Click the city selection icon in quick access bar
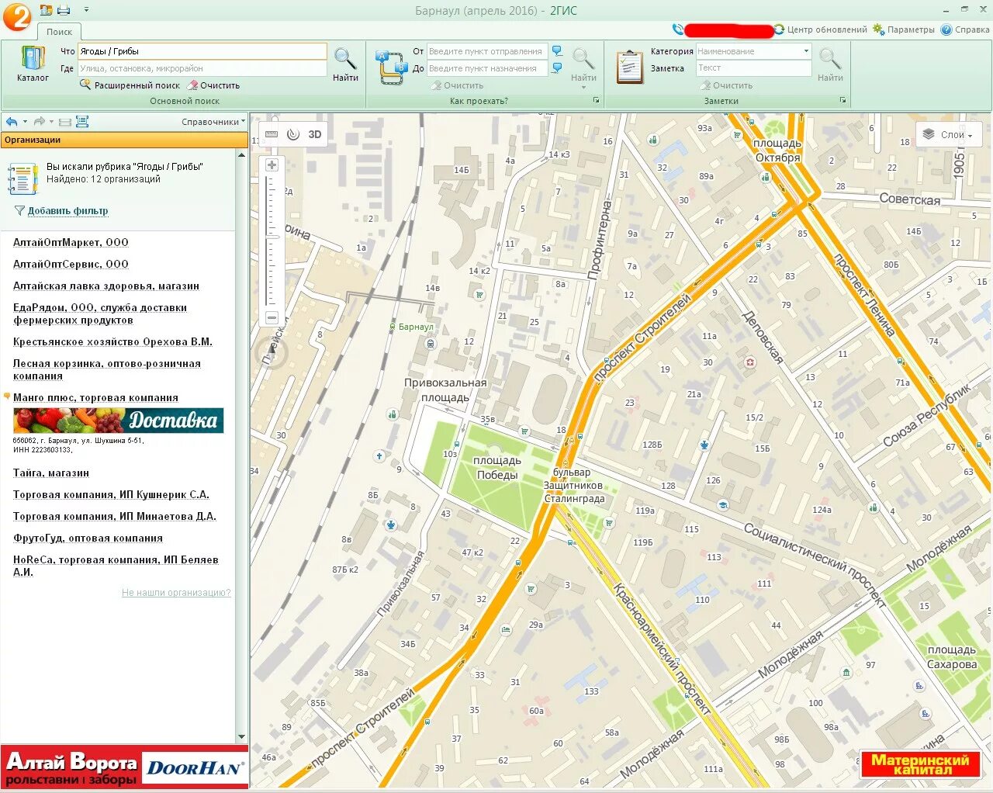993x793 pixels. 46,10
